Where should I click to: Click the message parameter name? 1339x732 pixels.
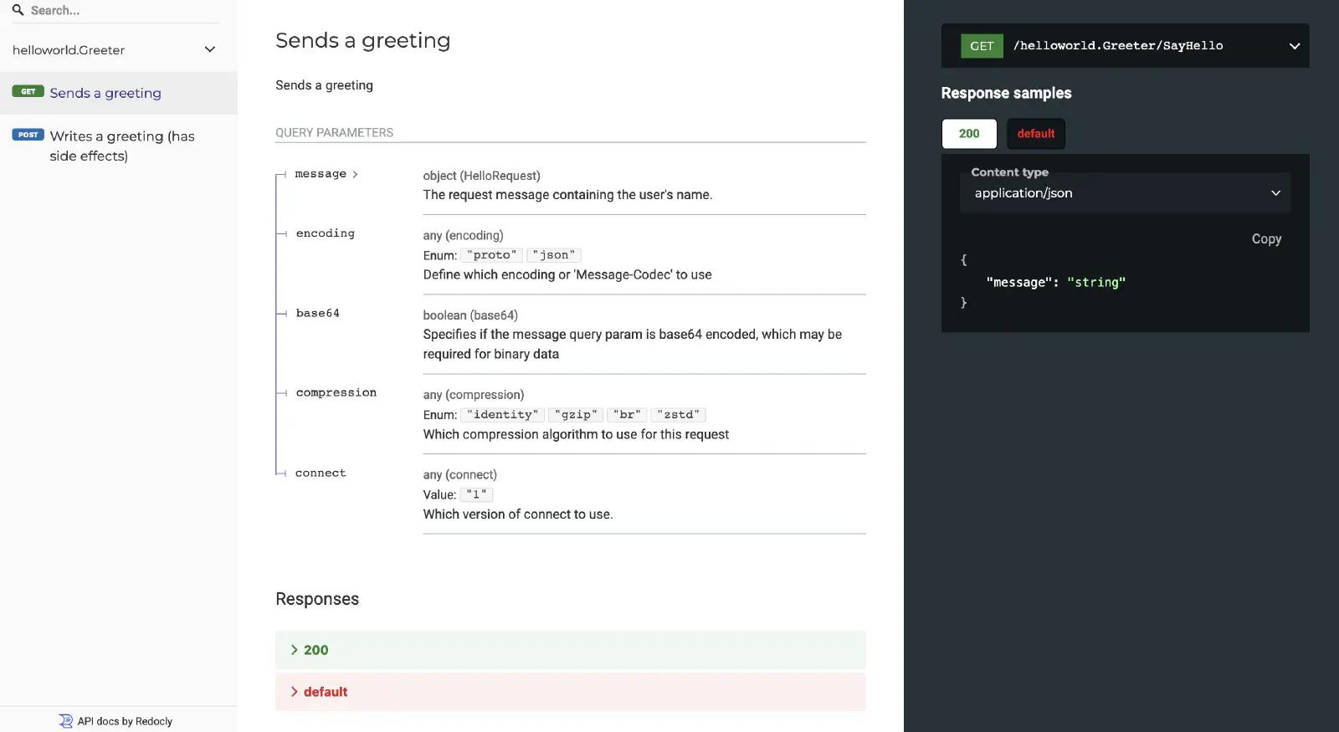click(321, 174)
